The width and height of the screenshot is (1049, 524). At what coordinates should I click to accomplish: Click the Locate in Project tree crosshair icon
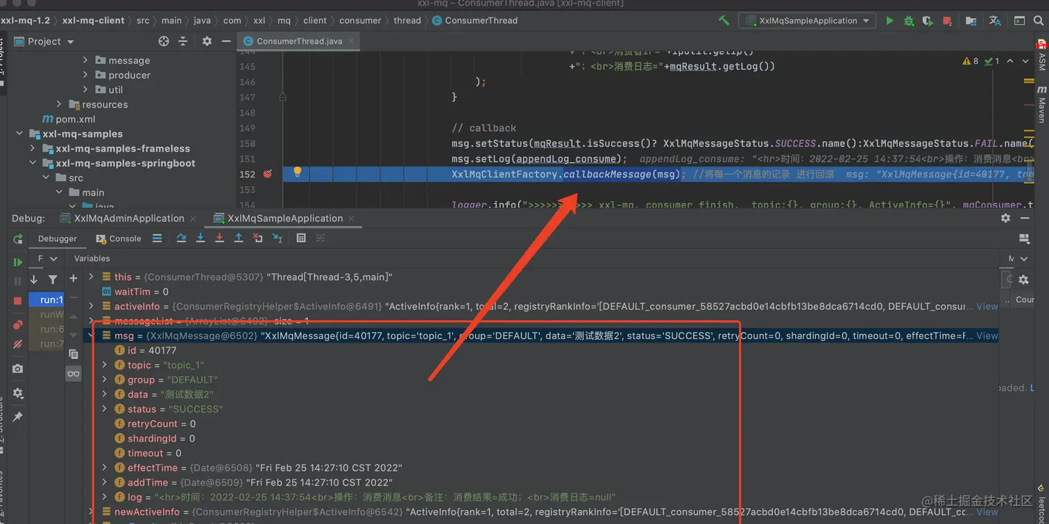[164, 42]
